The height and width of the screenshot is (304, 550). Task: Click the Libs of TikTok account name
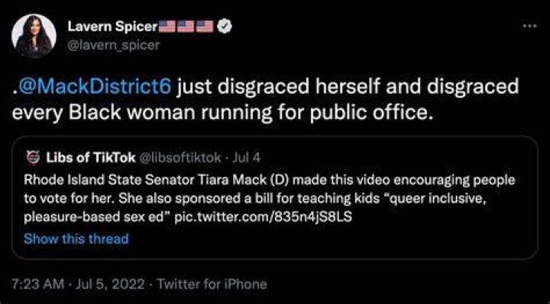point(90,158)
